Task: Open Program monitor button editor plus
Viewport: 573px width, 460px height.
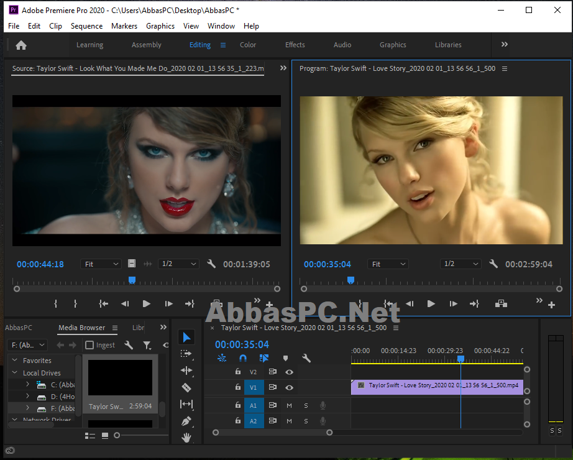Action: [552, 305]
